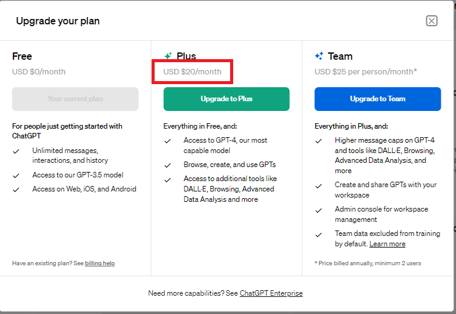Select the Free plan heading
The height and width of the screenshot is (314, 456).
pyautogui.click(x=22, y=56)
